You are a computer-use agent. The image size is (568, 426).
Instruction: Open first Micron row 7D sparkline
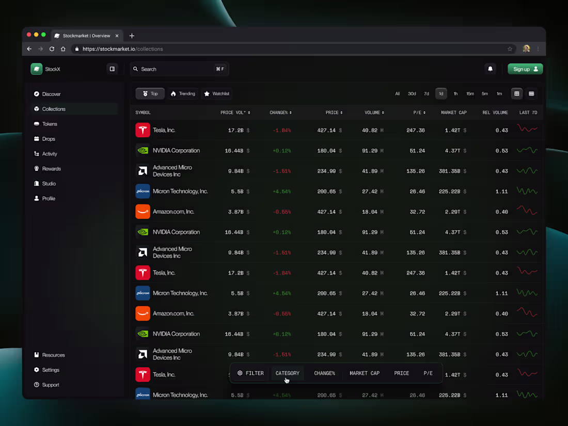coord(527,191)
